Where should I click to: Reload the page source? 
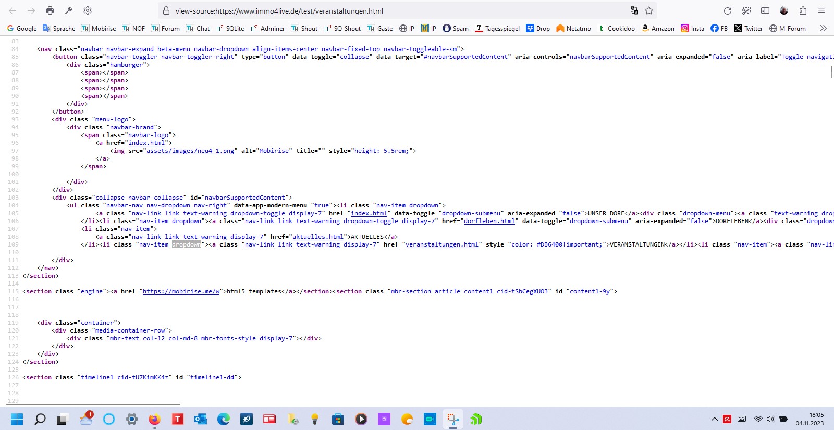(728, 10)
